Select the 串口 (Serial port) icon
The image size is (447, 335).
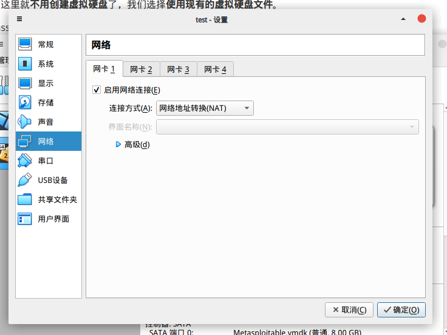click(25, 161)
